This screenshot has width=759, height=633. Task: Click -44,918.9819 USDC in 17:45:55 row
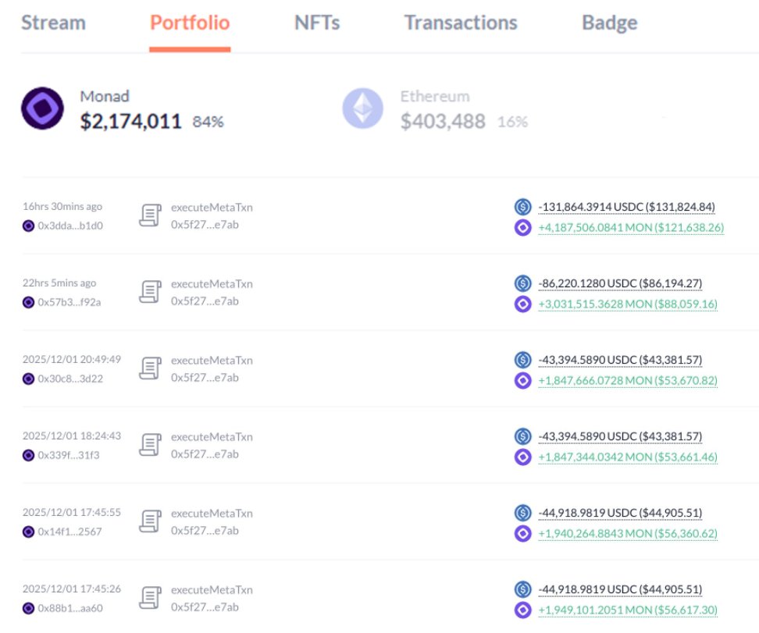620,513
